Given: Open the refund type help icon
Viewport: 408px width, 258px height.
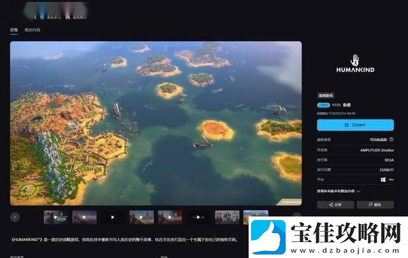Looking at the screenshot, I should point(391,139).
